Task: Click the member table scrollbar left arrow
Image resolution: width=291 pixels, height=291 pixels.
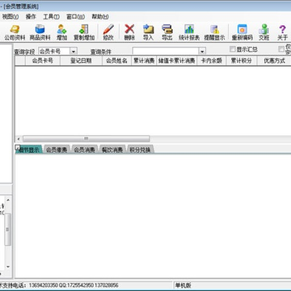Action: point(19,139)
